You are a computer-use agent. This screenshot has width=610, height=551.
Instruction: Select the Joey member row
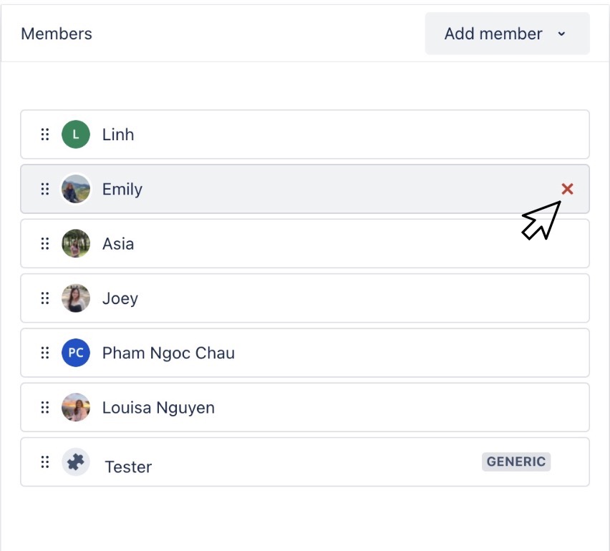point(286,298)
